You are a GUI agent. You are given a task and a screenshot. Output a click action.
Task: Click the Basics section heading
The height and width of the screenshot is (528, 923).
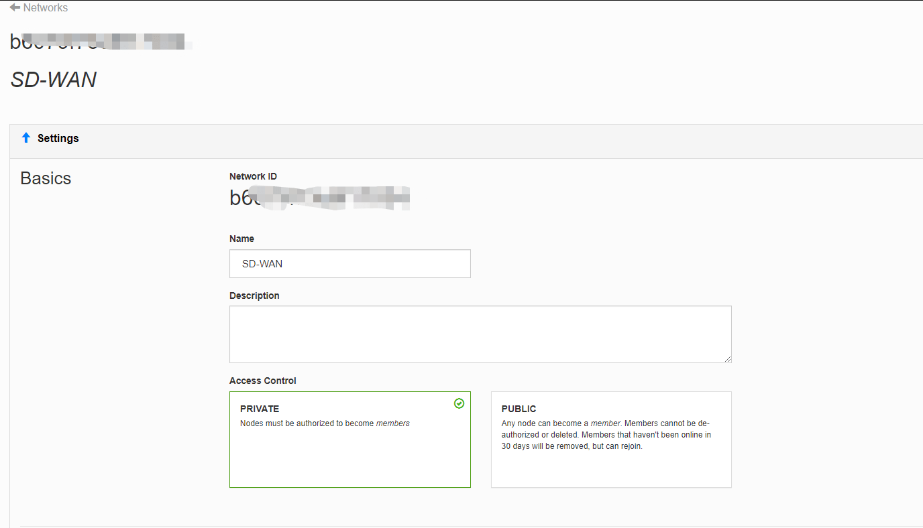46,178
